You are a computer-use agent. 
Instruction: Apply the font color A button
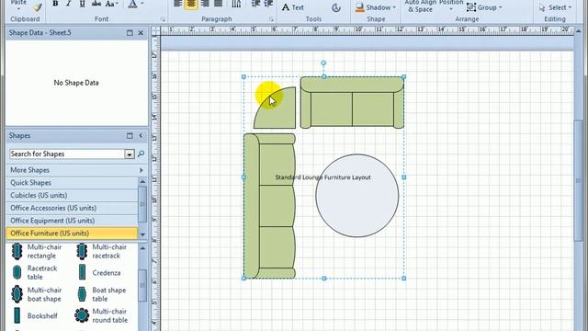(132, 4)
